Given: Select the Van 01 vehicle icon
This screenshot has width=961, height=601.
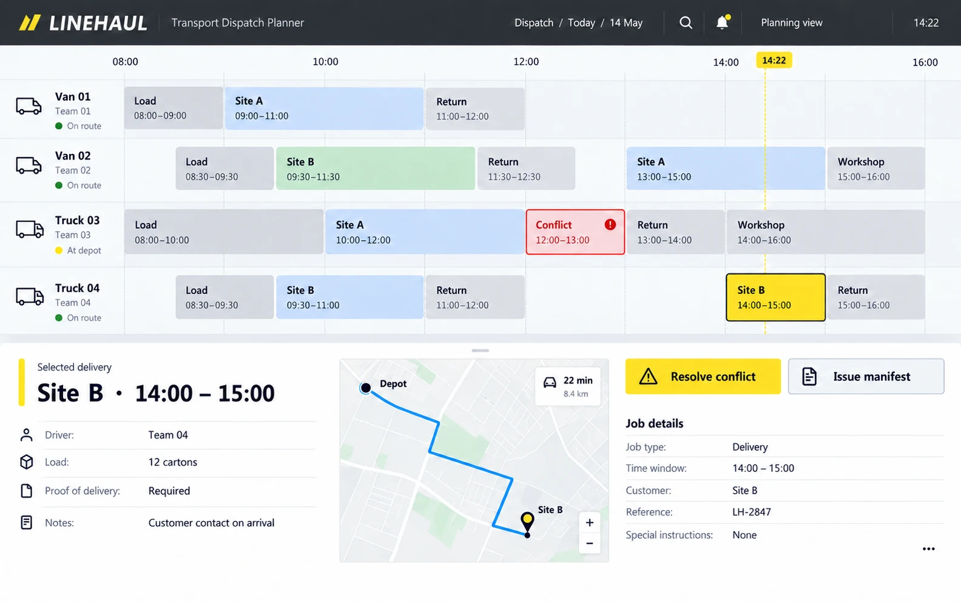Looking at the screenshot, I should [x=29, y=106].
